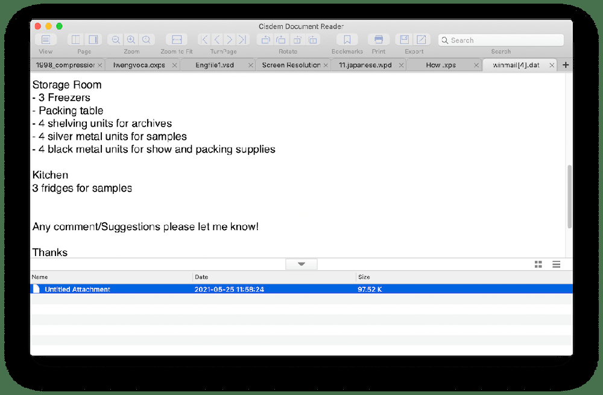Add a new tab with plus
603x395 pixels.
pos(566,65)
